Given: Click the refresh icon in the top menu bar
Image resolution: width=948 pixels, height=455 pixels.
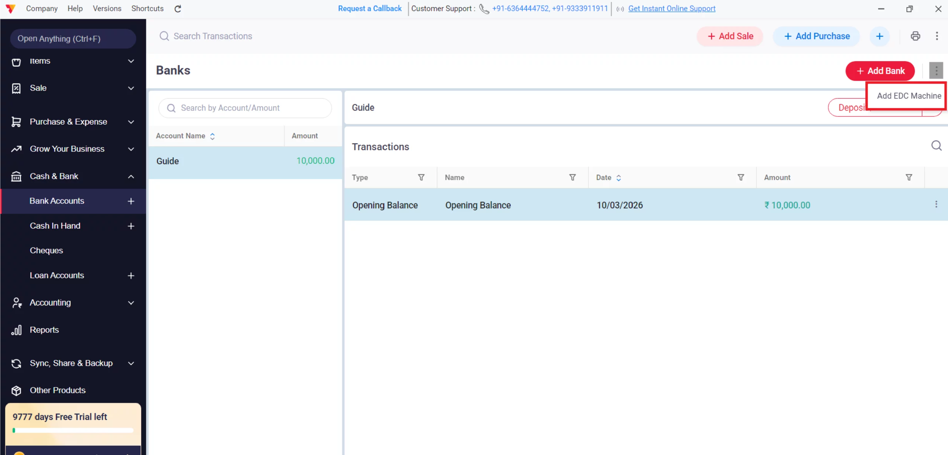Looking at the screenshot, I should pyautogui.click(x=178, y=9).
